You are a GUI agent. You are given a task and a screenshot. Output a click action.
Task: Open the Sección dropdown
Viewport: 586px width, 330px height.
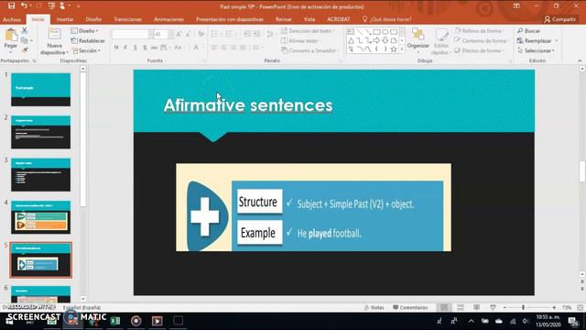tap(87, 50)
